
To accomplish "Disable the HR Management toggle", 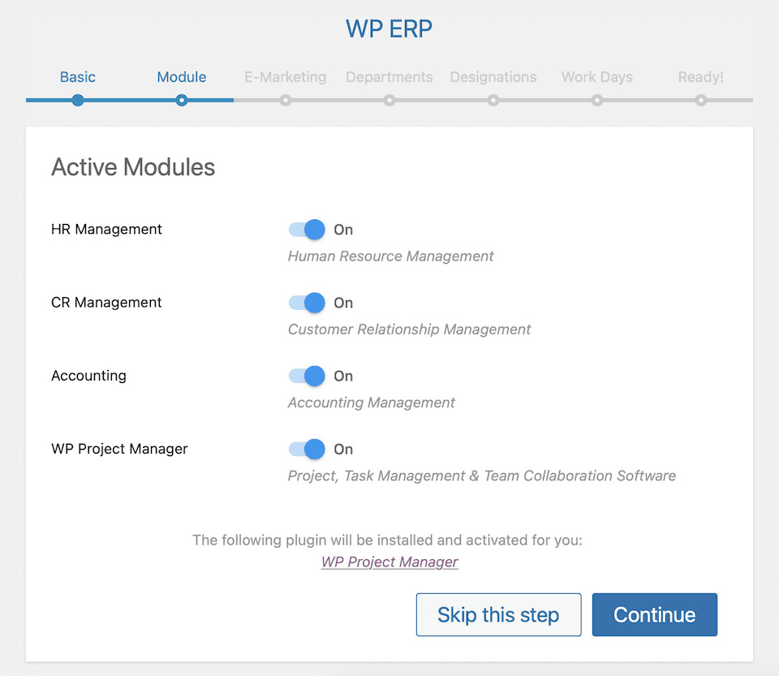I will 306,230.
